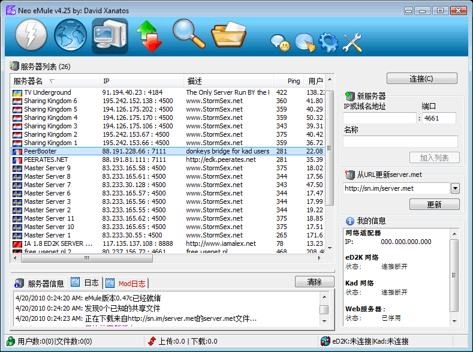Click the server list icon beside 服务器列表 (26)
Viewport: 473px width, 352px height.
[x=14, y=66]
